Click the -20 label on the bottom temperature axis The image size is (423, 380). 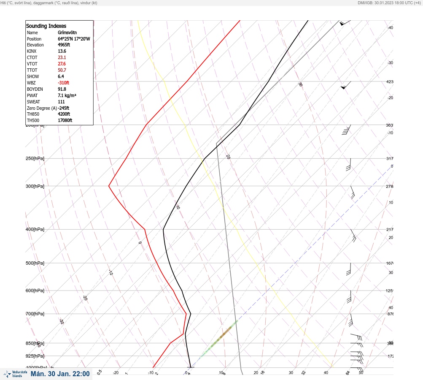(x=116, y=373)
